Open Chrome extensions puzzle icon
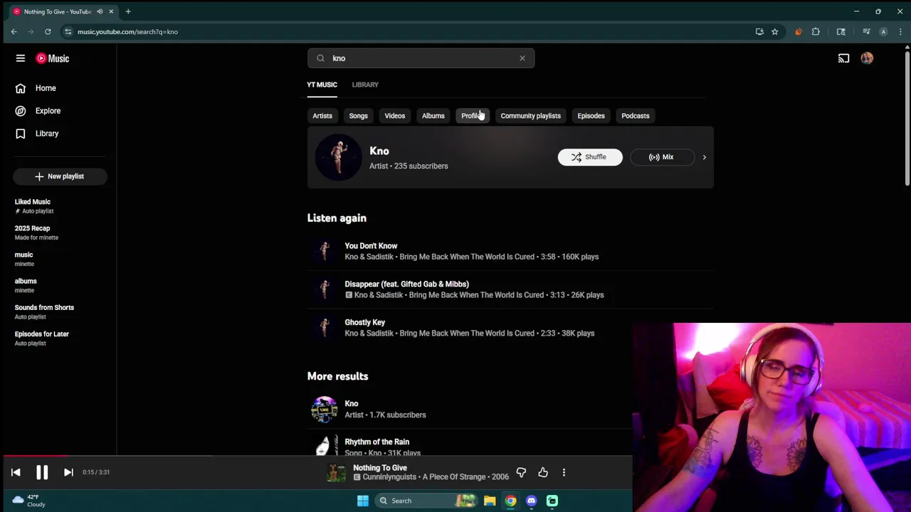This screenshot has width=911, height=512. [x=816, y=31]
